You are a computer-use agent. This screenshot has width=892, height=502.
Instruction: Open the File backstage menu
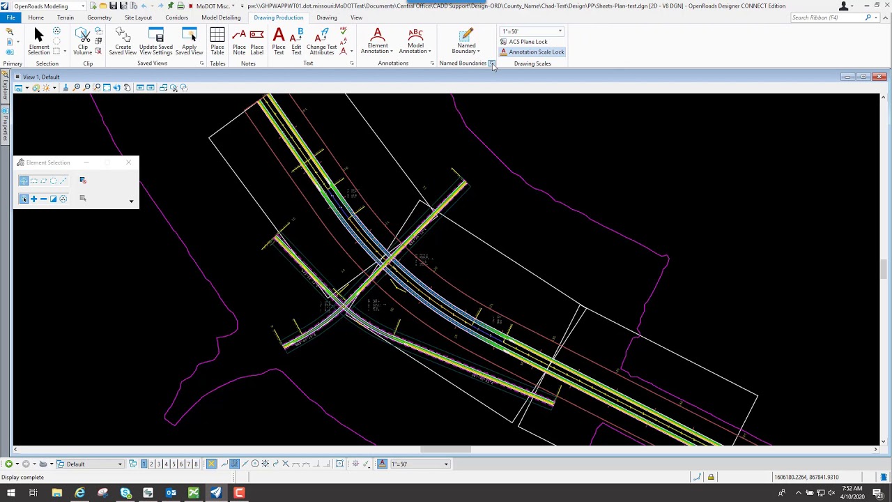coord(10,17)
